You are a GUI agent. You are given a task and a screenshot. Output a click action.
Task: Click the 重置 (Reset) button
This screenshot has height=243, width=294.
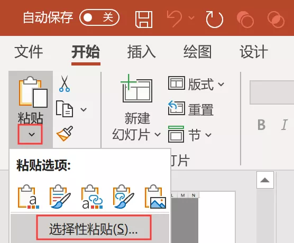(191, 109)
